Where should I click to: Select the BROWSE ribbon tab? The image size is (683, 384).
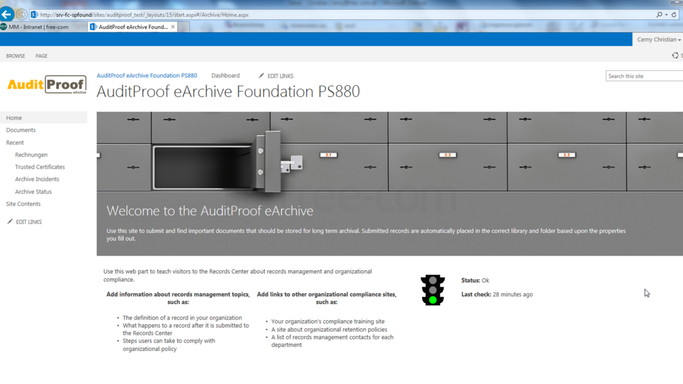tap(15, 56)
